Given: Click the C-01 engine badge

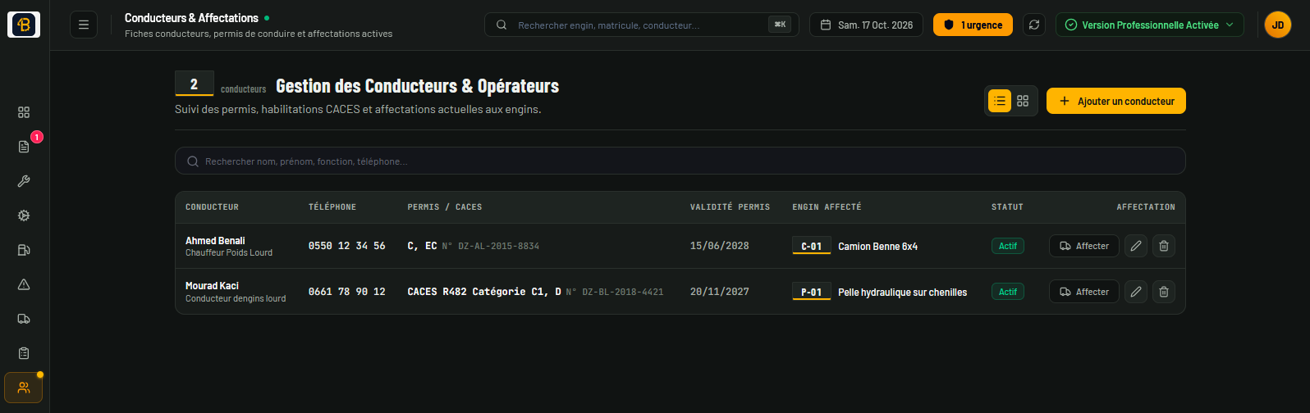Looking at the screenshot, I should click(x=811, y=246).
